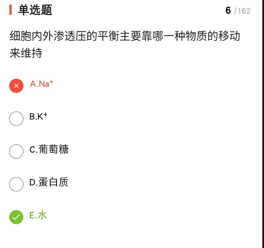Choose the C.葡萄糖 answer text
Screen dimensions: 264x248
pyautogui.click(x=49, y=149)
